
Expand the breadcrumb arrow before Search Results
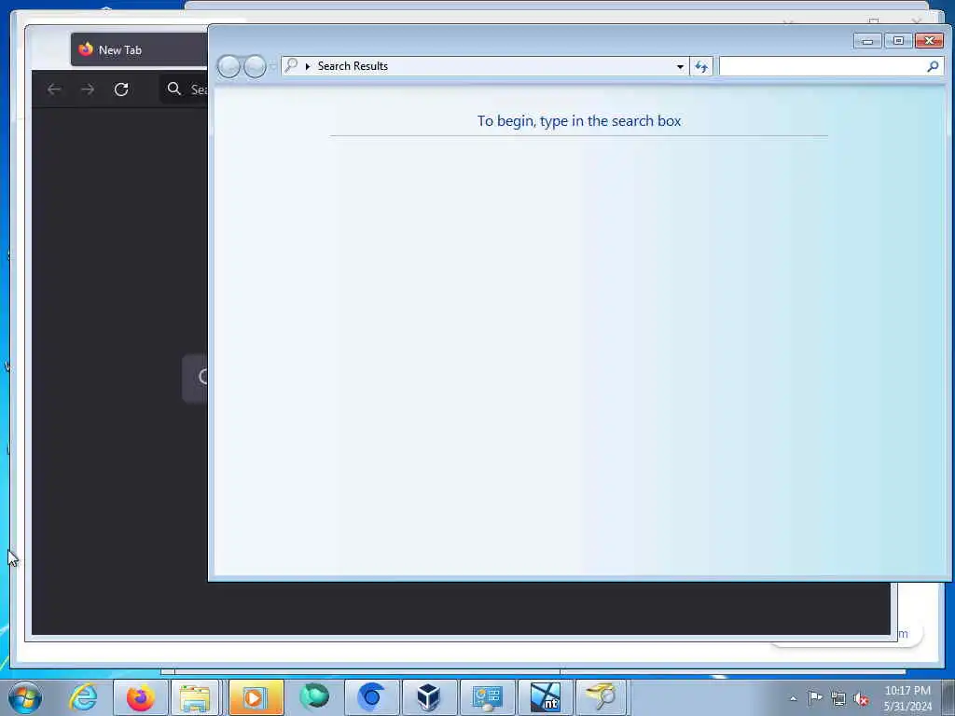308,66
